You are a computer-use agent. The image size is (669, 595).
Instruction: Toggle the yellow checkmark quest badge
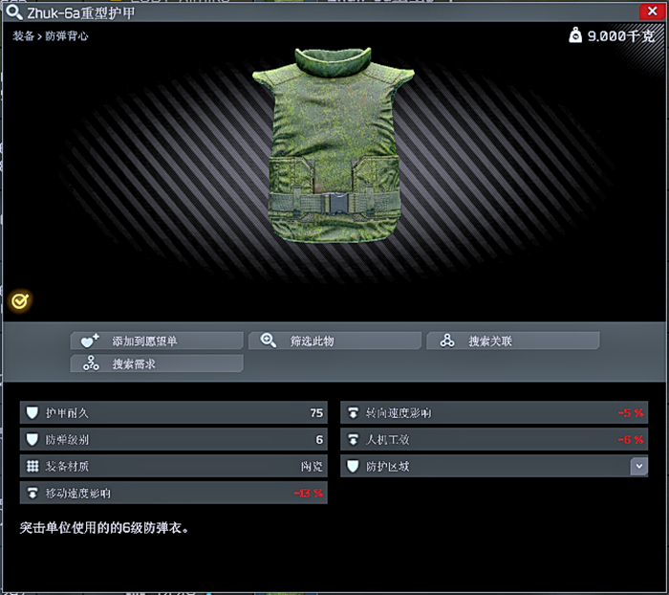pyautogui.click(x=20, y=301)
